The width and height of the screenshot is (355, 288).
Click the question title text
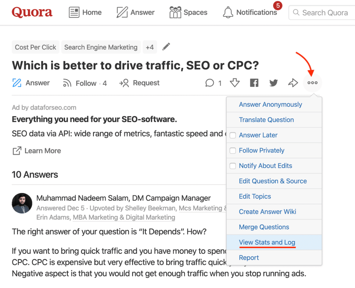tap(135, 65)
